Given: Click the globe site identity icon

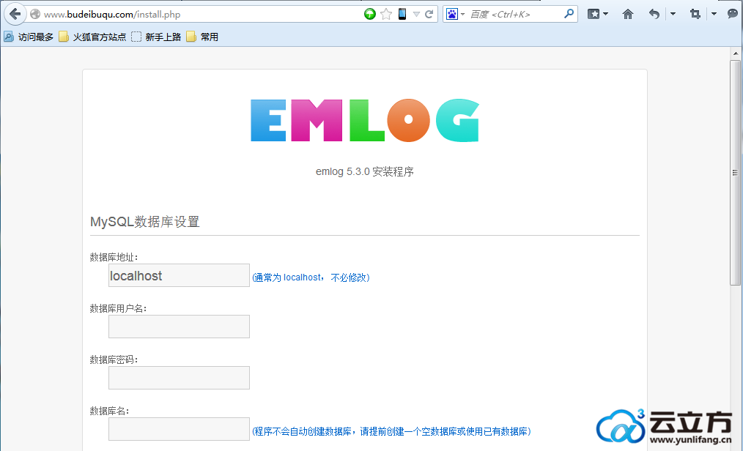Looking at the screenshot, I should coord(35,14).
